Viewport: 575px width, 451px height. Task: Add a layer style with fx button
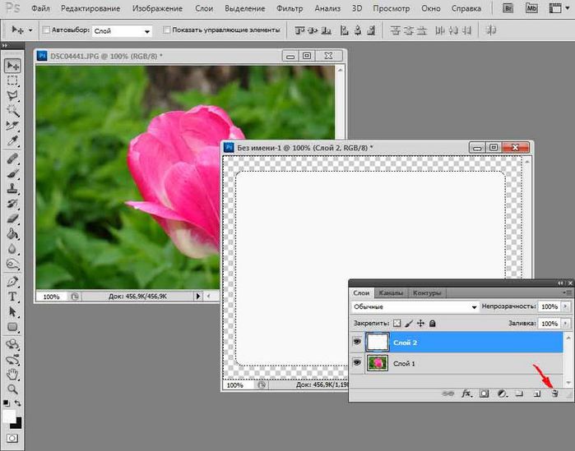466,394
